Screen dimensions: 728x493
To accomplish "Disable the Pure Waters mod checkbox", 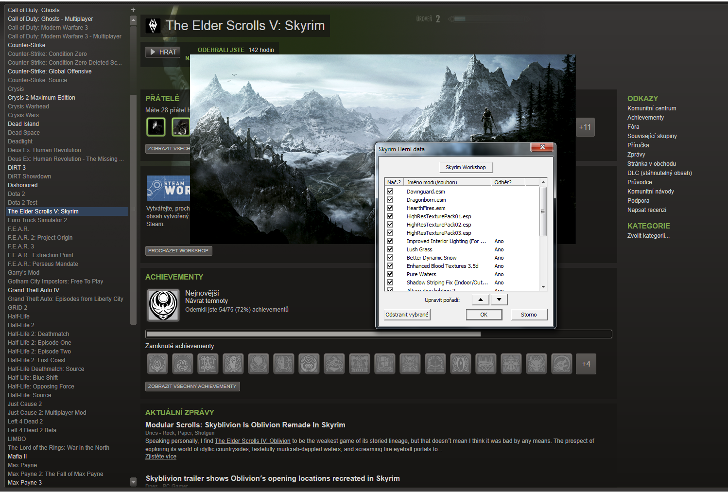I will 390,274.
